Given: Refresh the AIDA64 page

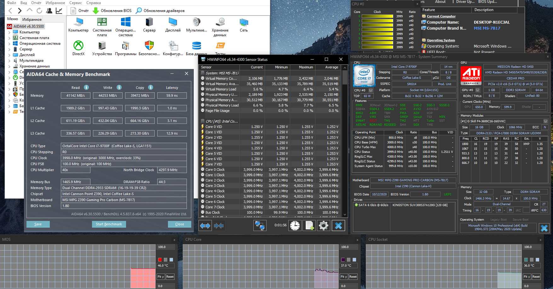Looking at the screenshot, I should (39, 11).
